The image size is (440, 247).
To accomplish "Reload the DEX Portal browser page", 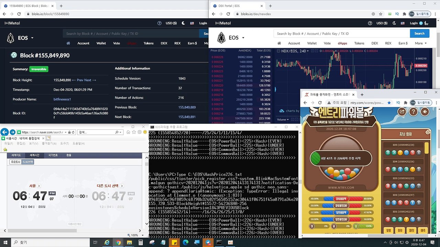I will 228,14.
